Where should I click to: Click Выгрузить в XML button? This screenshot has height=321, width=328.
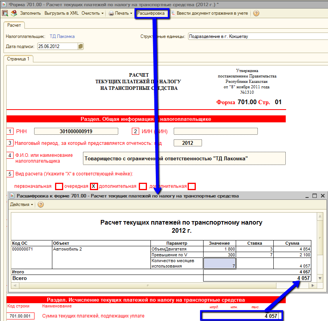(62, 13)
